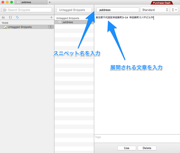
Task: Select the ;address tab in title bar
Action: point(31,2)
